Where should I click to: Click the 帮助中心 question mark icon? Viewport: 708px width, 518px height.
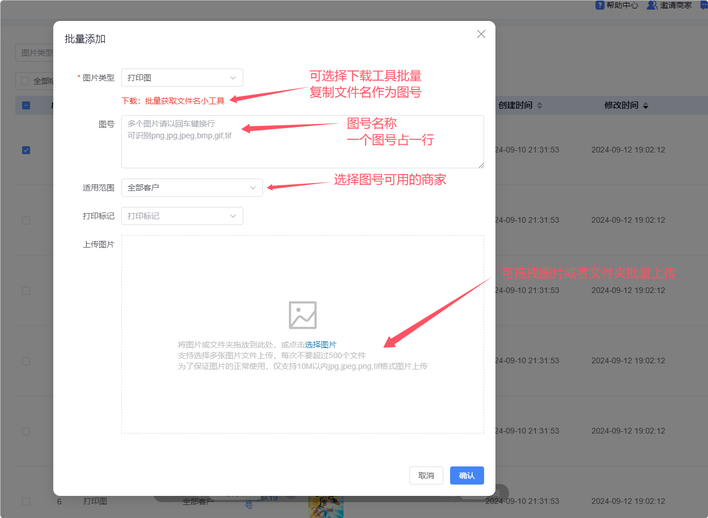point(600,5)
